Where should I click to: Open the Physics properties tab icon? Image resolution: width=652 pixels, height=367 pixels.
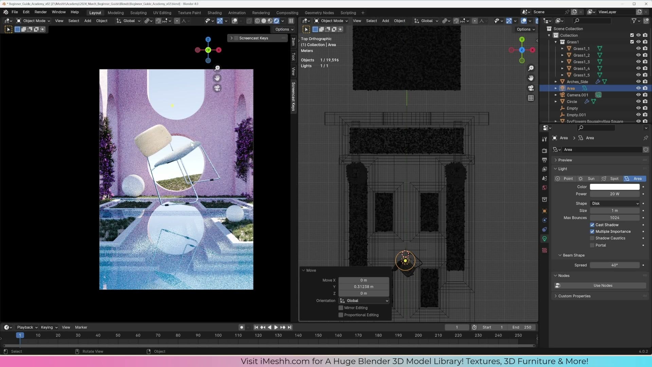[x=544, y=220]
